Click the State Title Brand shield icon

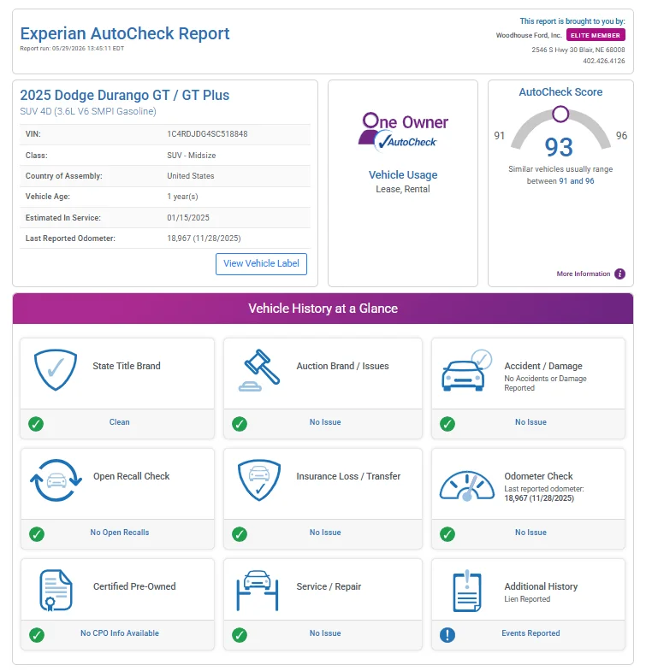coord(56,370)
